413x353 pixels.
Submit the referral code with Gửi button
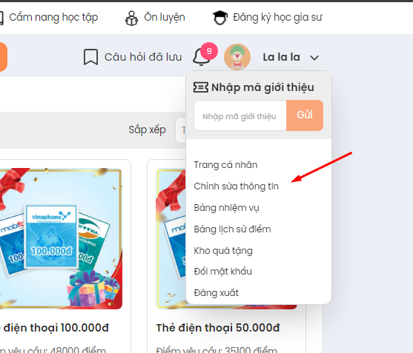305,115
